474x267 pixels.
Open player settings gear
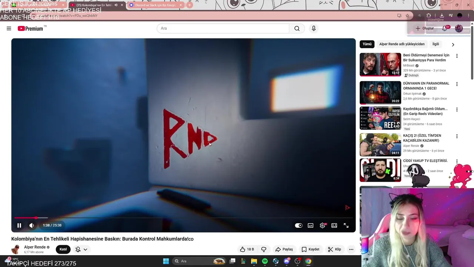(323, 225)
